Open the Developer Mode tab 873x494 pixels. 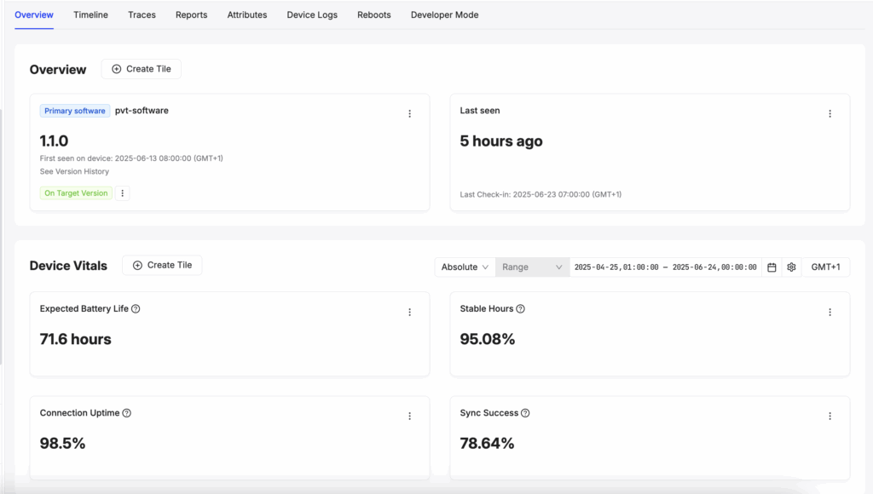[444, 15]
